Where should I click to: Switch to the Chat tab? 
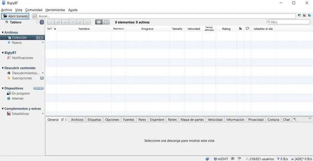click(x=286, y=120)
